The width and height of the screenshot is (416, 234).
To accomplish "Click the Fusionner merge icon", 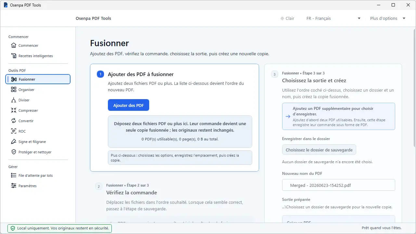I will (14, 79).
